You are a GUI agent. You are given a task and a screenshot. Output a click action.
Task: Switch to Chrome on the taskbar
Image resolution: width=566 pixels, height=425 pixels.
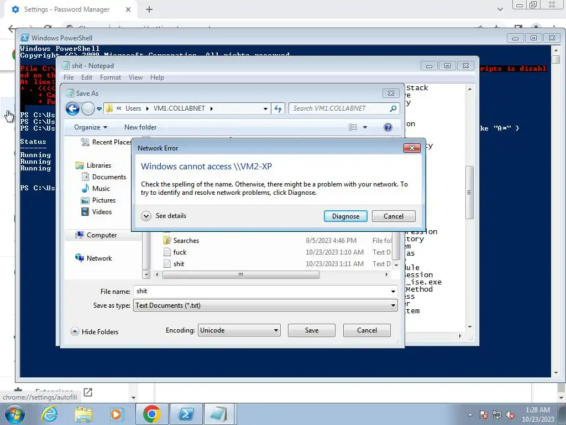coord(151,414)
